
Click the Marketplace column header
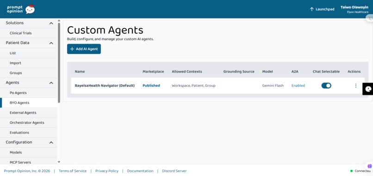[153, 72]
